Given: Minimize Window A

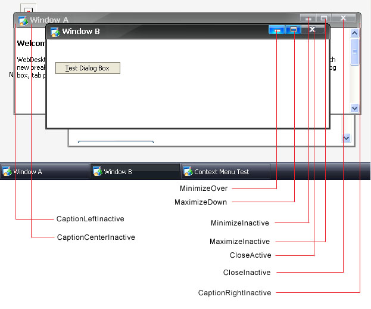Looking at the screenshot, I should (x=308, y=18).
